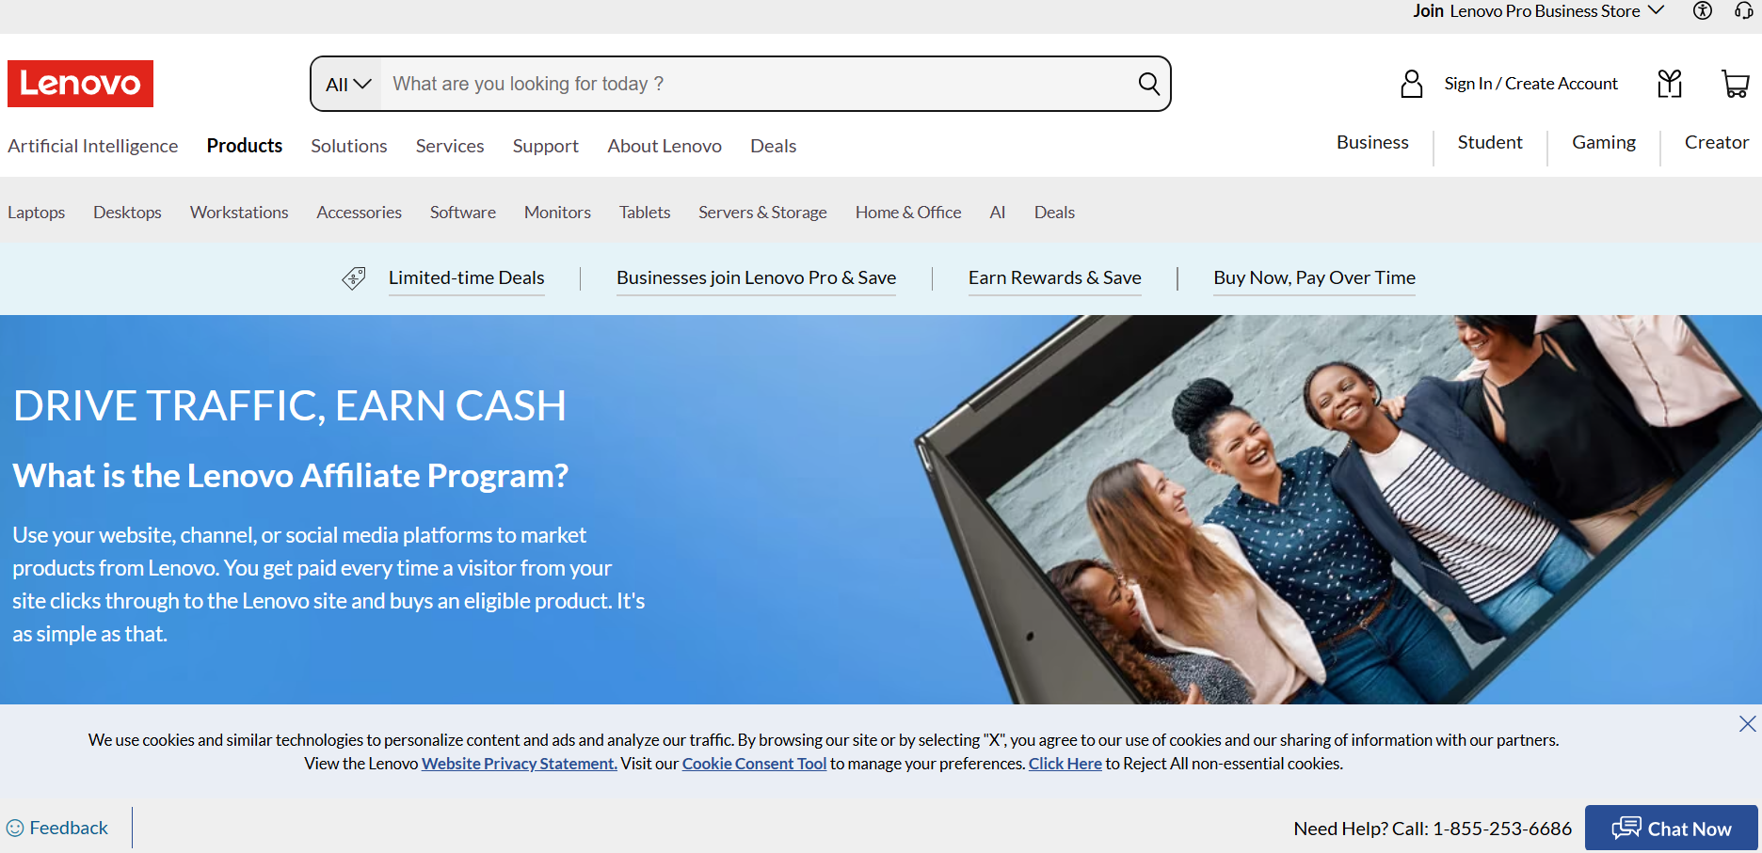Click the Chat Now button
Viewport: 1762px width, 853px height.
coord(1671,829)
